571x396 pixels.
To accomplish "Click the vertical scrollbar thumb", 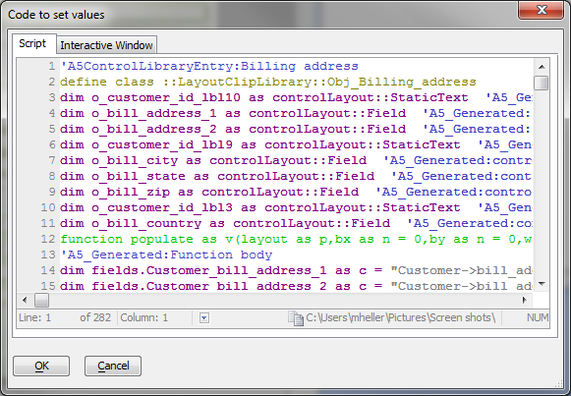I will click(542, 83).
